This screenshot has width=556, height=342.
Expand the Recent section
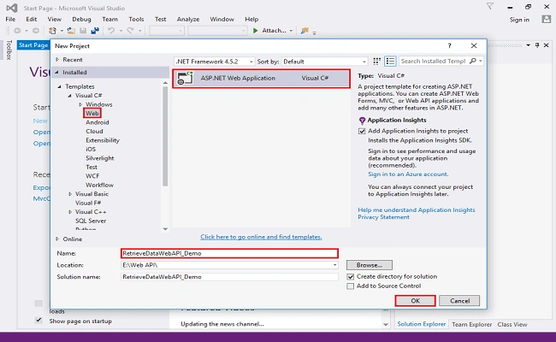[x=57, y=60]
